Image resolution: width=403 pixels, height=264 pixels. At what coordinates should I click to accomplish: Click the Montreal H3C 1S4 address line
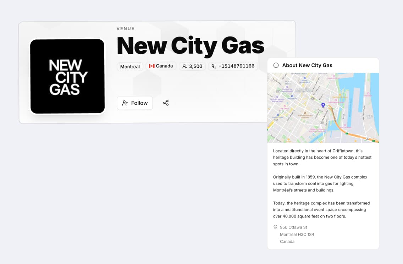click(297, 235)
